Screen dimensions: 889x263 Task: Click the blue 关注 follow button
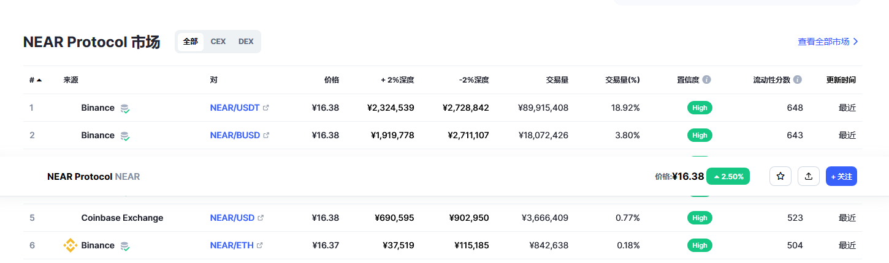pos(841,176)
